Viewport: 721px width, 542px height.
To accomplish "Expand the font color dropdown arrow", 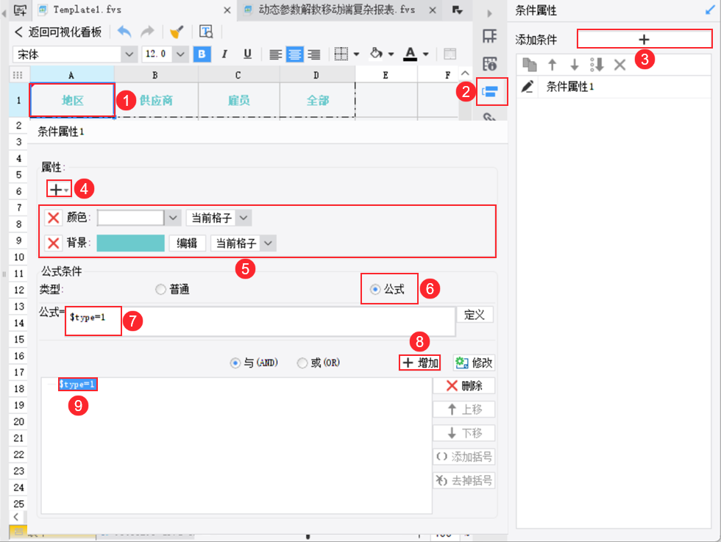I will pyautogui.click(x=426, y=54).
